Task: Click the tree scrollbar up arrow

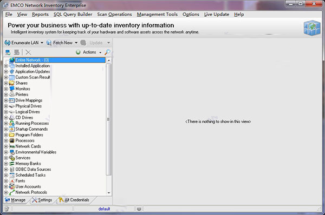Action: point(109,61)
